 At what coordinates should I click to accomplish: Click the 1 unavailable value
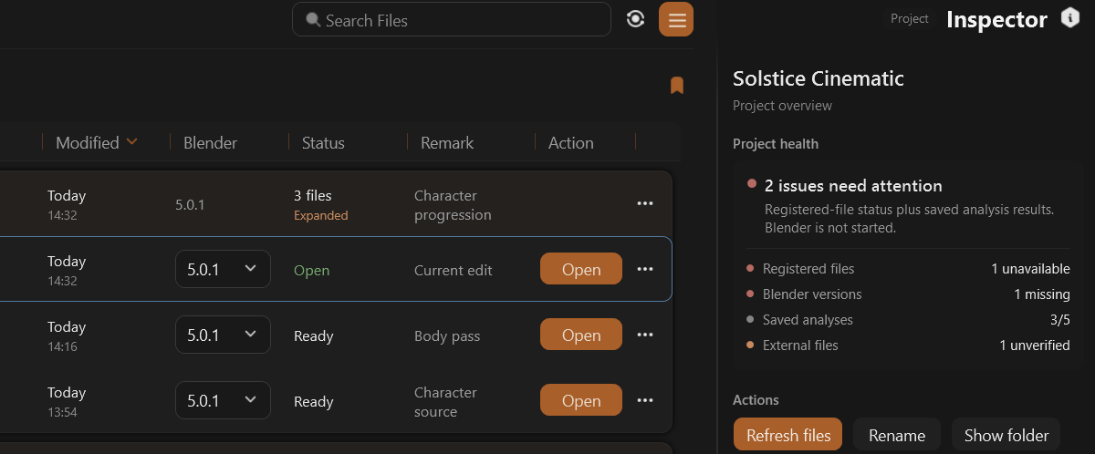click(x=1030, y=269)
